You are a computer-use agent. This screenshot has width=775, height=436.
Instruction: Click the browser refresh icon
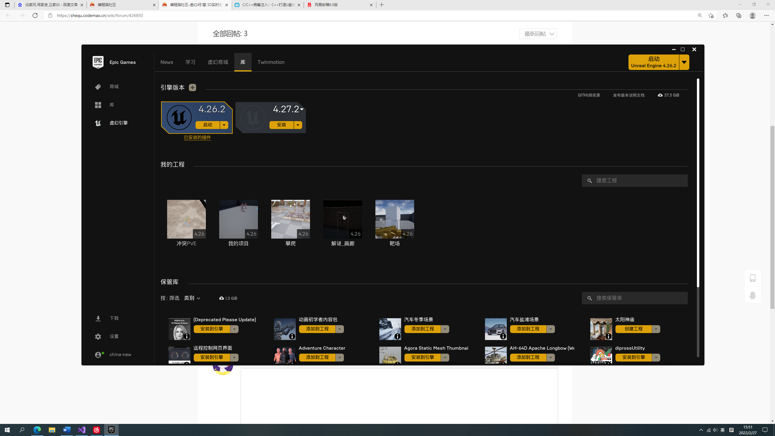click(x=35, y=15)
